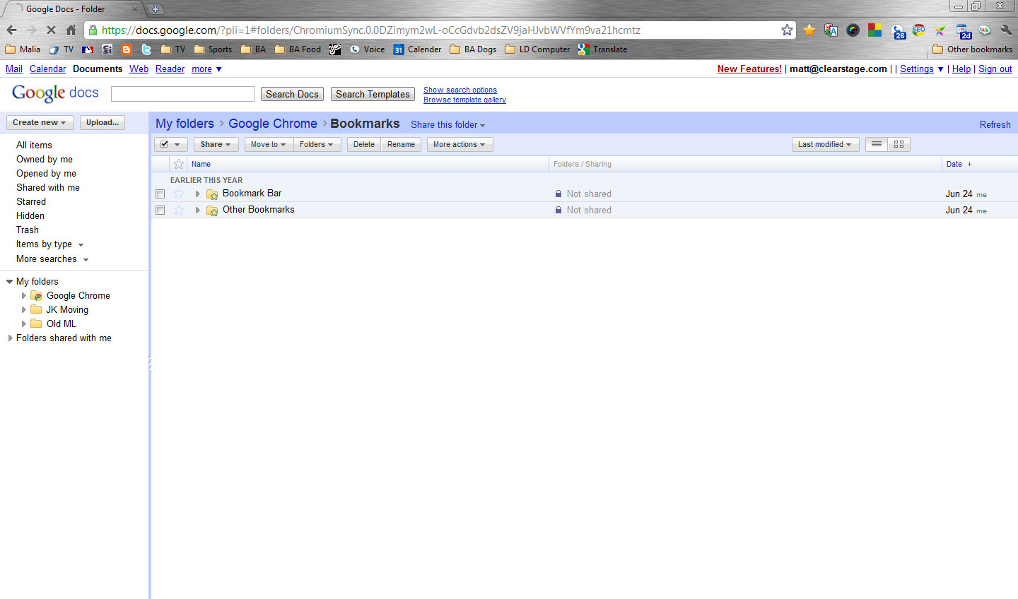Open the more menu in top navigation
The width and height of the screenshot is (1018, 599).
coord(206,69)
